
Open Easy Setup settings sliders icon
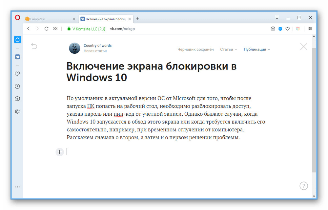click(x=310, y=29)
